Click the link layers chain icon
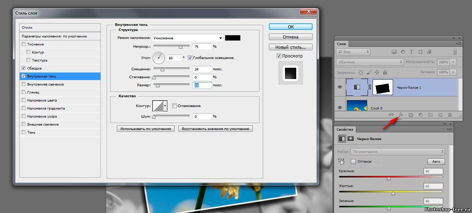The image size is (472, 213). [x=391, y=115]
